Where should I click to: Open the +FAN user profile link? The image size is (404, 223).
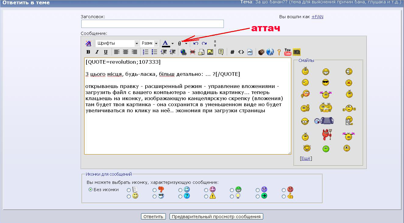click(x=317, y=17)
